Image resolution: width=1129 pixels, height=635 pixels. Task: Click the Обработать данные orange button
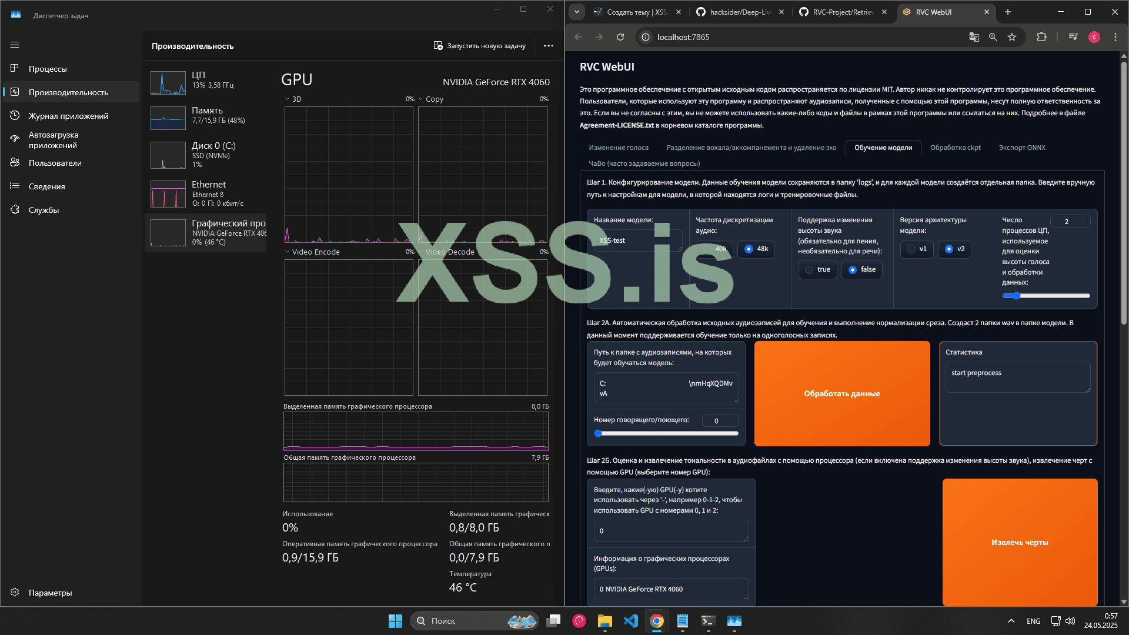click(x=841, y=394)
